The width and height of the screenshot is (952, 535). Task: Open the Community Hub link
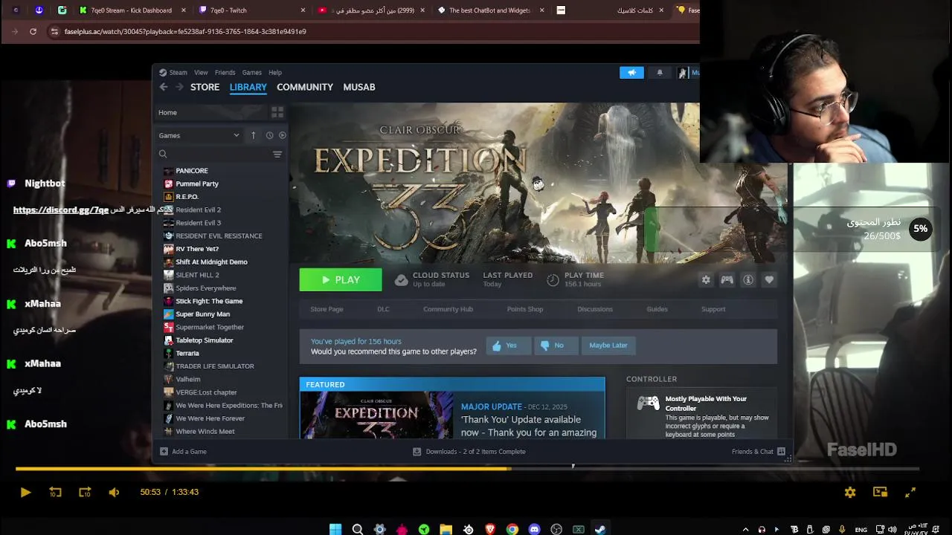click(x=448, y=309)
